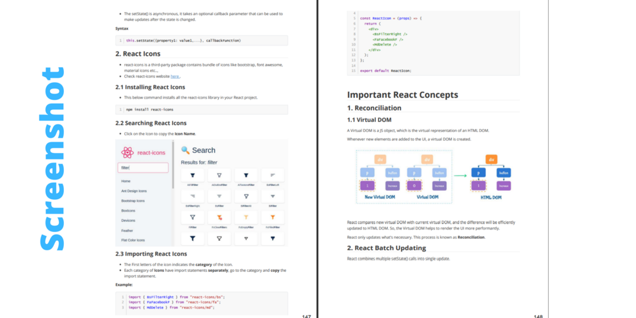
Task: Click the '2. React Batch Updating' heading
Action: 387,248
